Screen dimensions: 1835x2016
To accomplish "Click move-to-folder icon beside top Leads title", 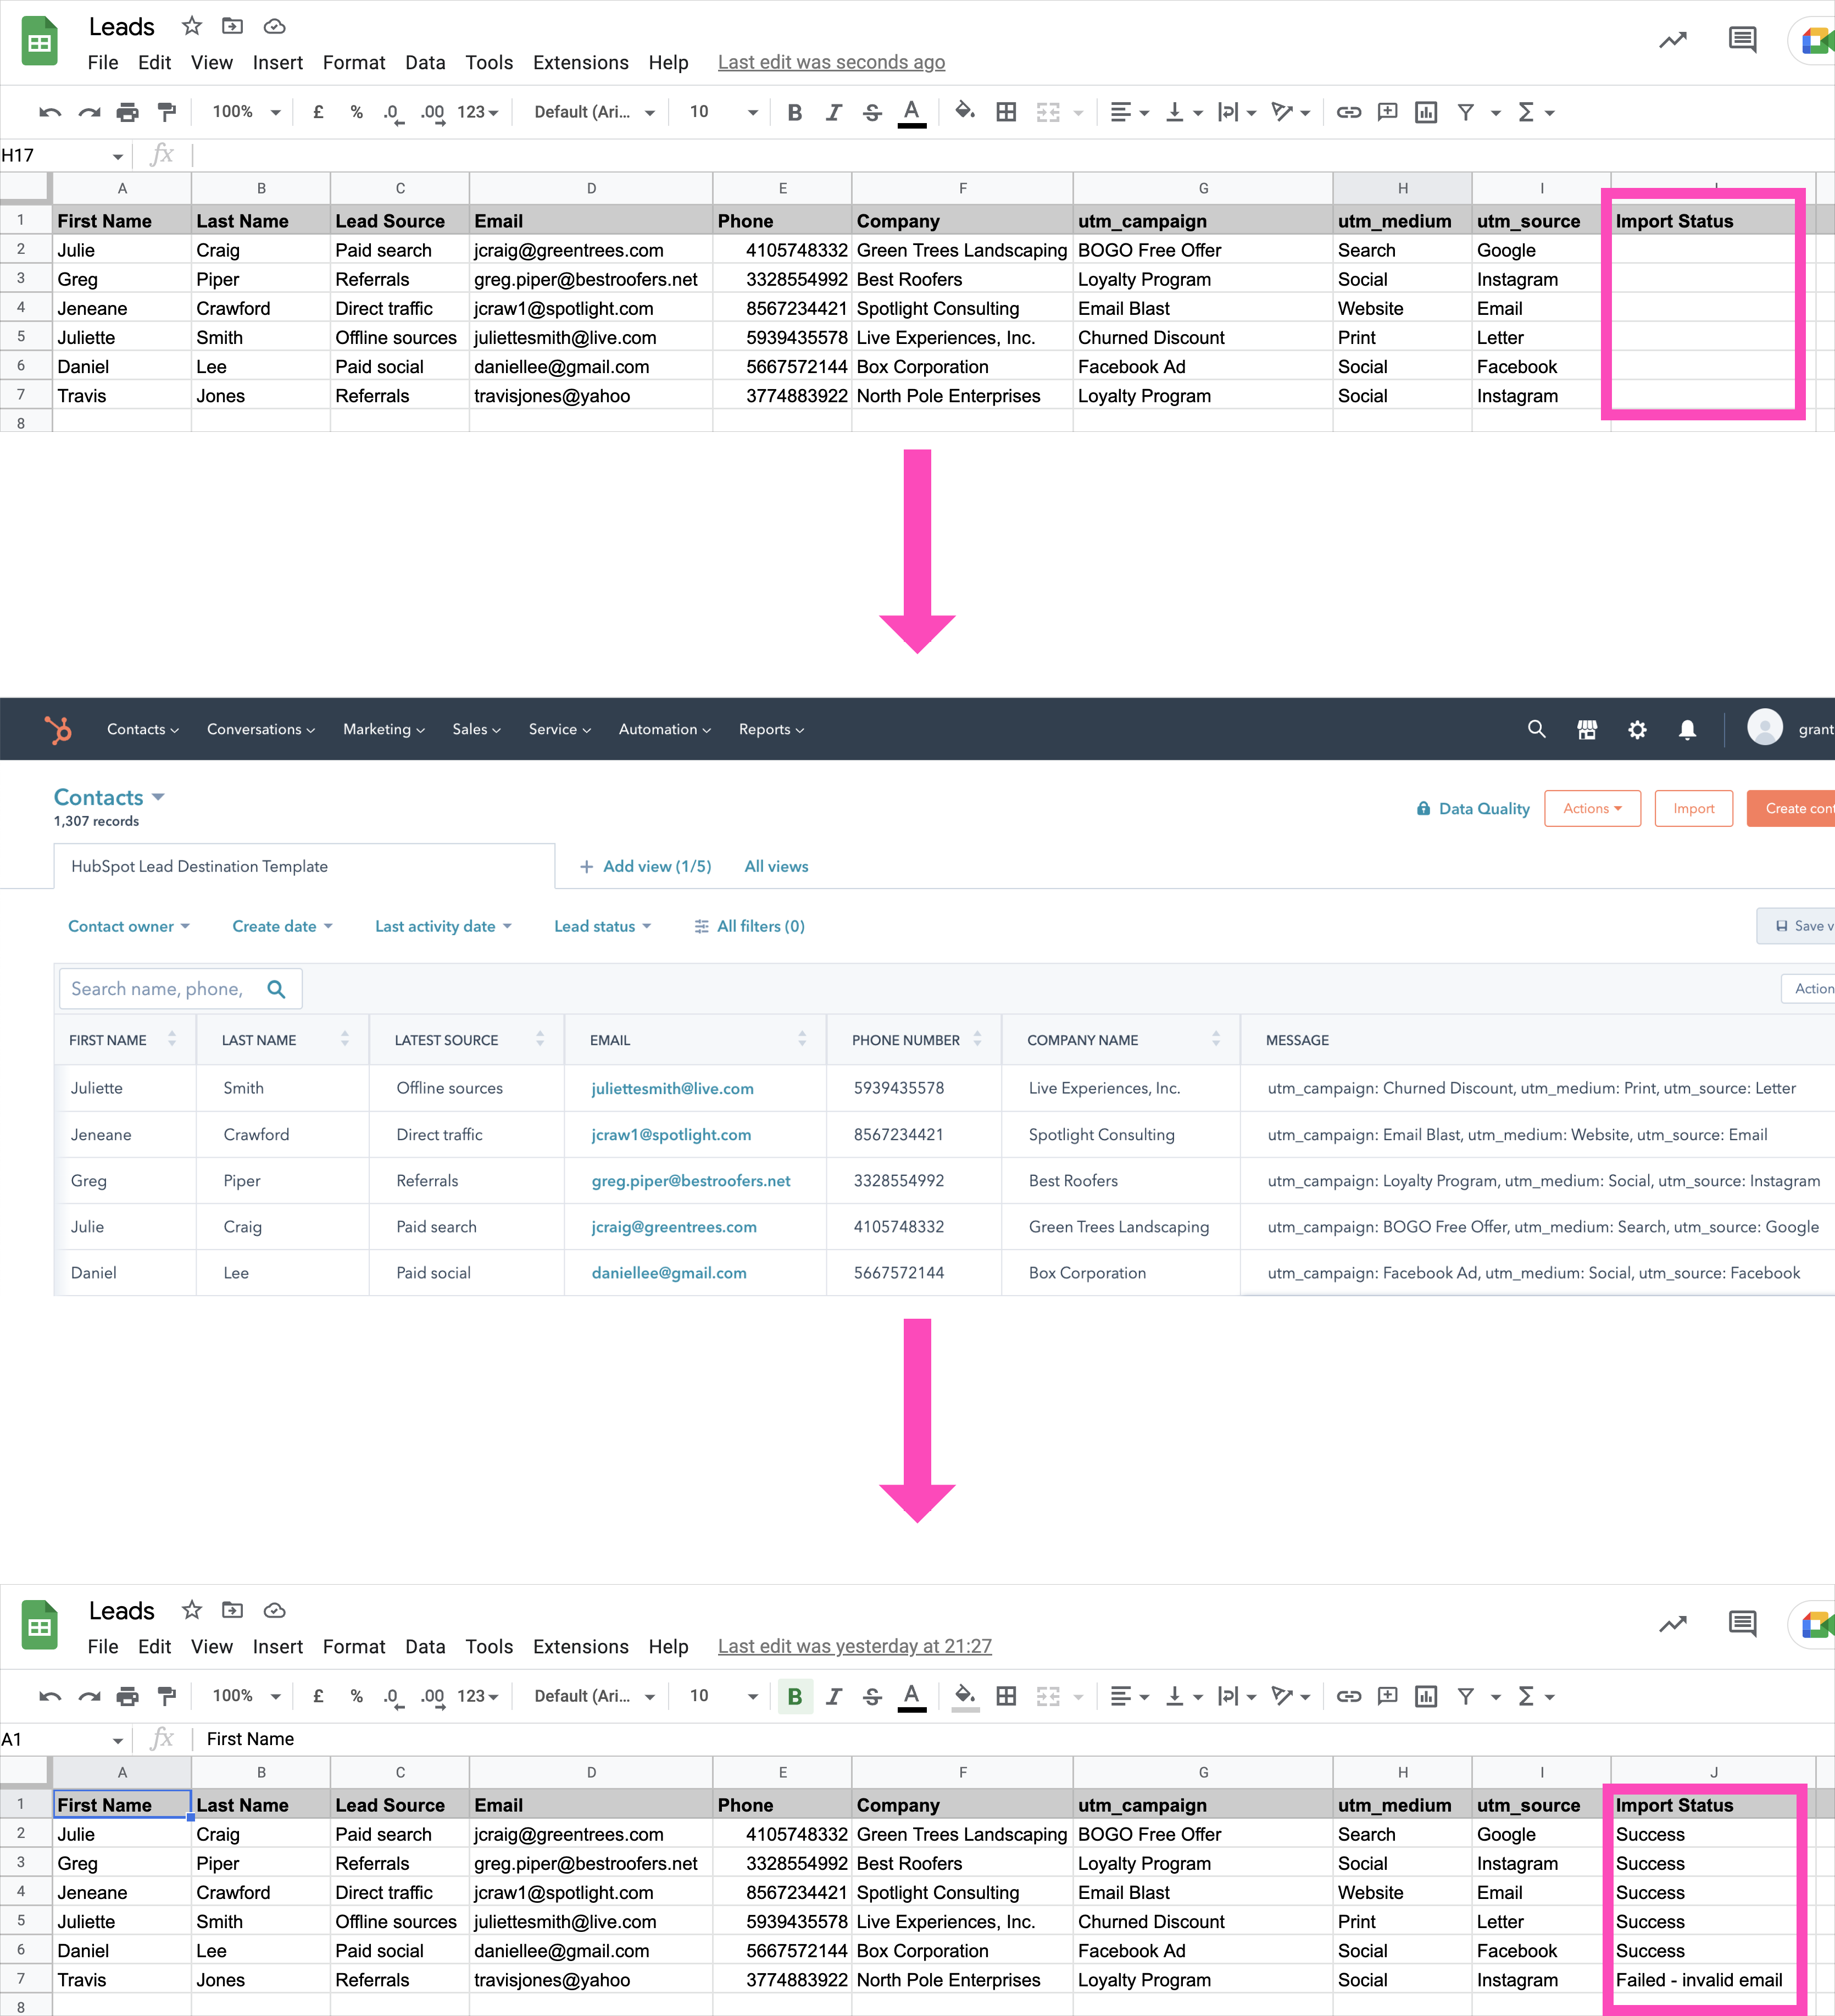I will (232, 26).
